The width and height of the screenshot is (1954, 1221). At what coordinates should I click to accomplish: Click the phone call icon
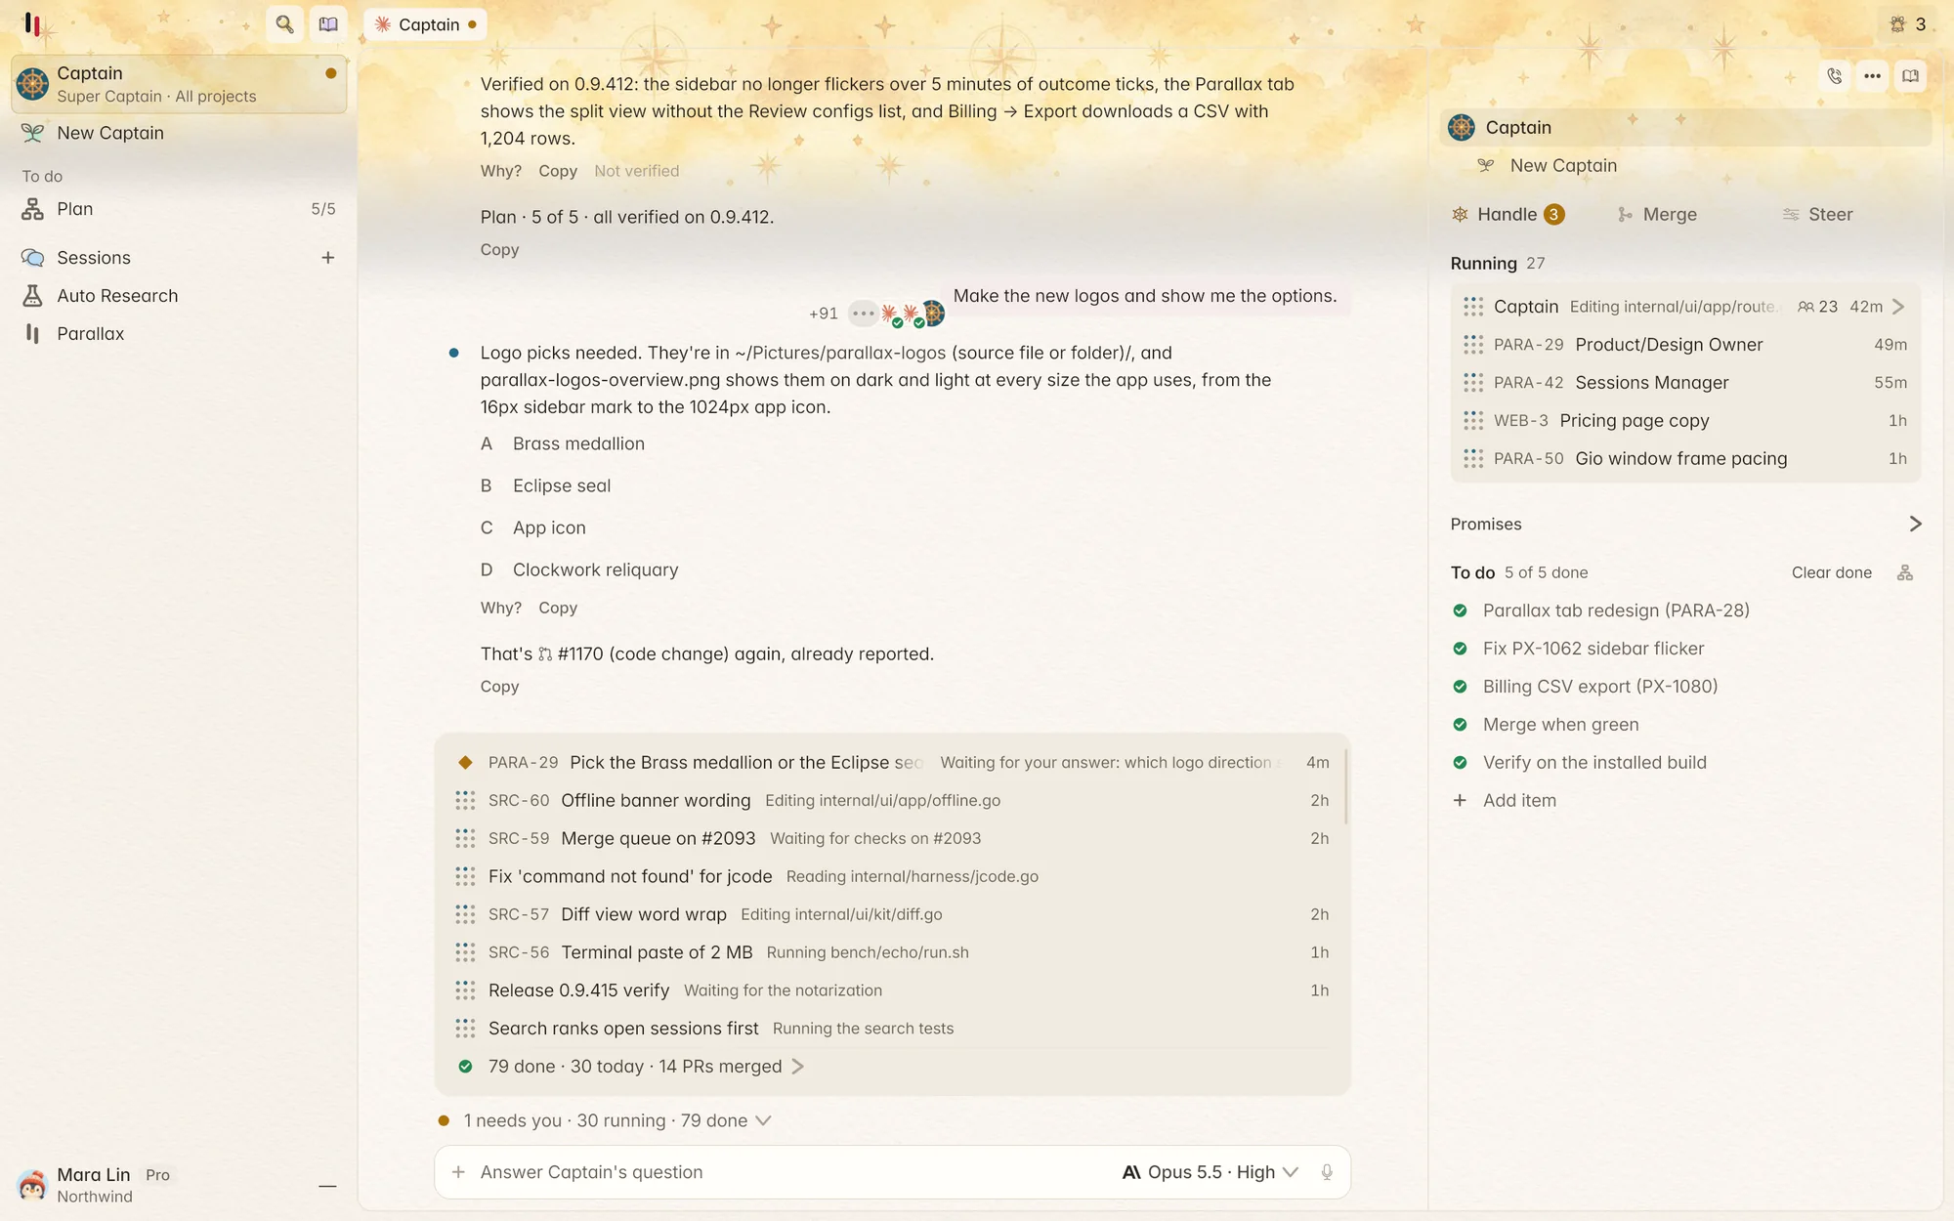click(x=1834, y=76)
